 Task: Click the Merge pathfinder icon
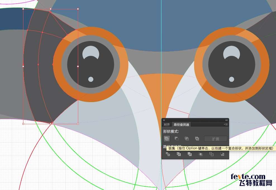click(x=190, y=154)
